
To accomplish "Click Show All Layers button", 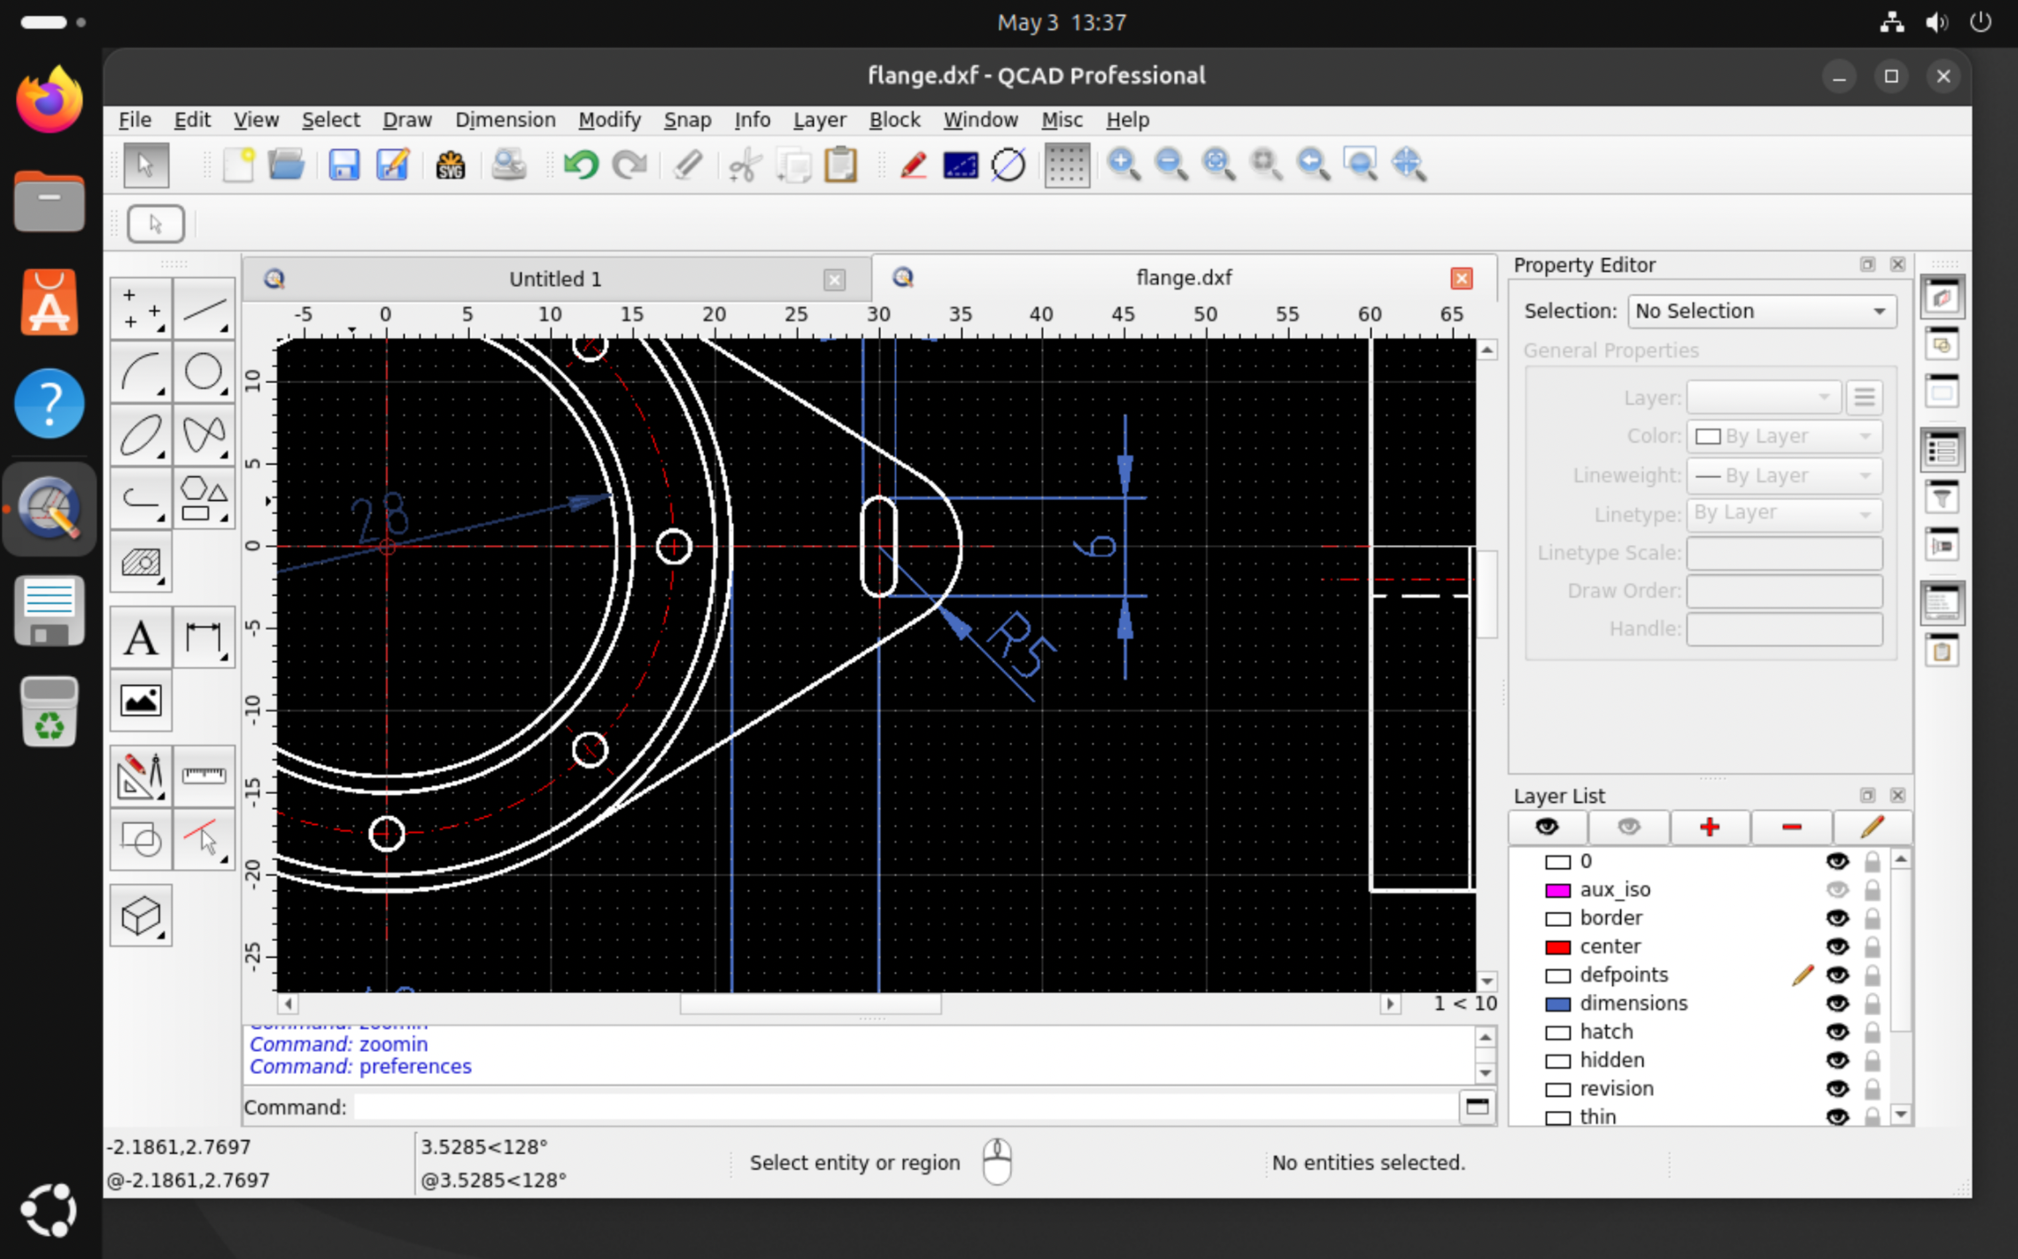I will [x=1547, y=827].
